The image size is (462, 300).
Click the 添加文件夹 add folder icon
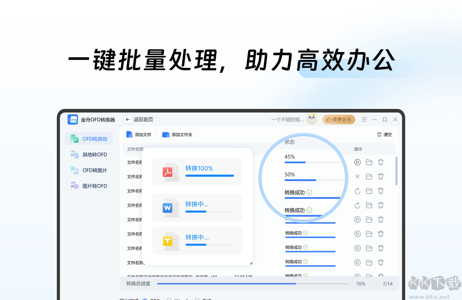[165, 134]
